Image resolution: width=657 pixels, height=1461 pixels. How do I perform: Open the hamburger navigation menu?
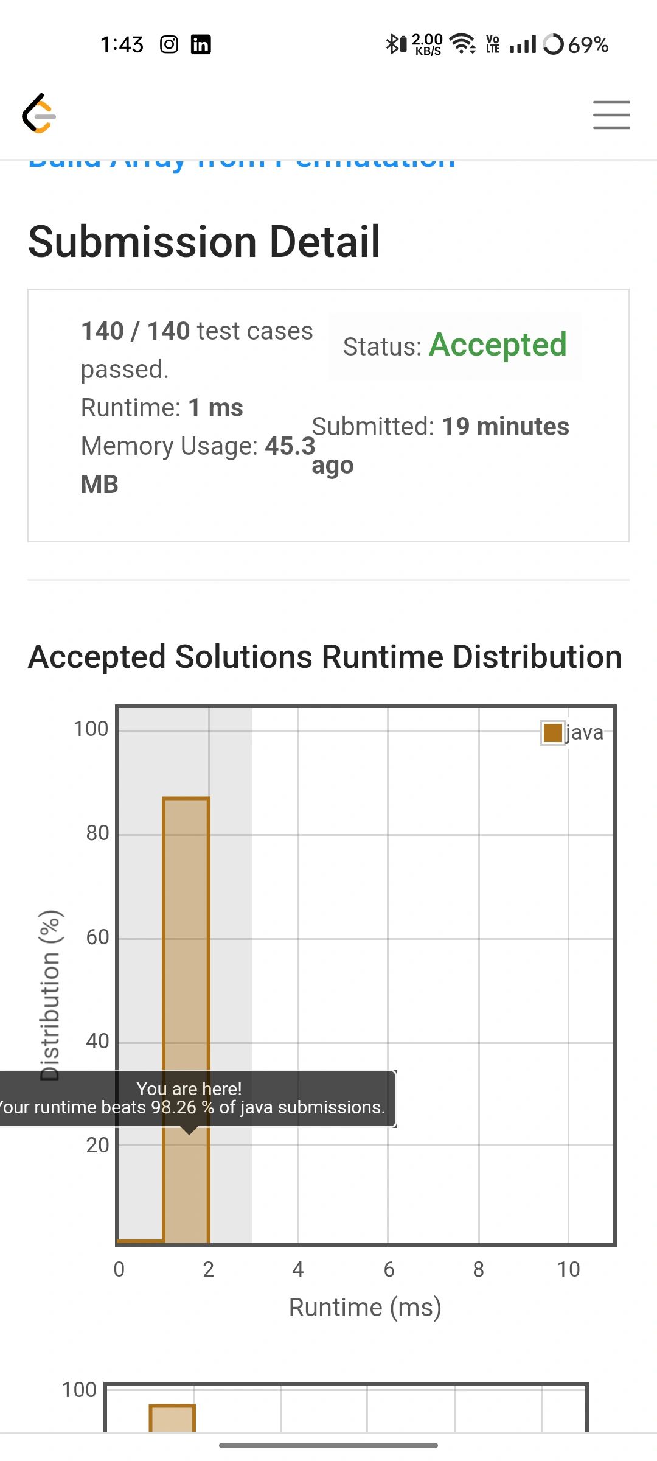pyautogui.click(x=611, y=115)
